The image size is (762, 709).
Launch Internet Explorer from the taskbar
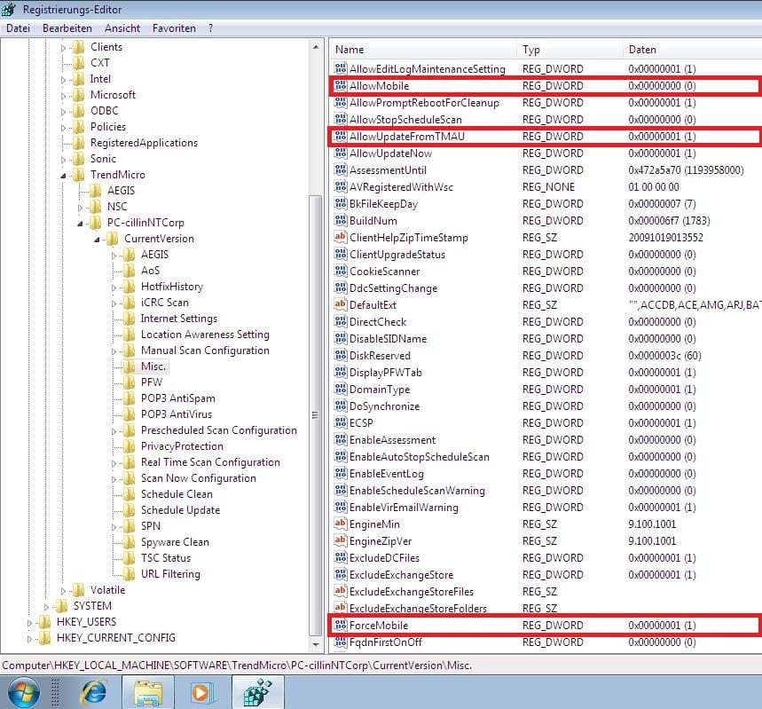(94, 692)
